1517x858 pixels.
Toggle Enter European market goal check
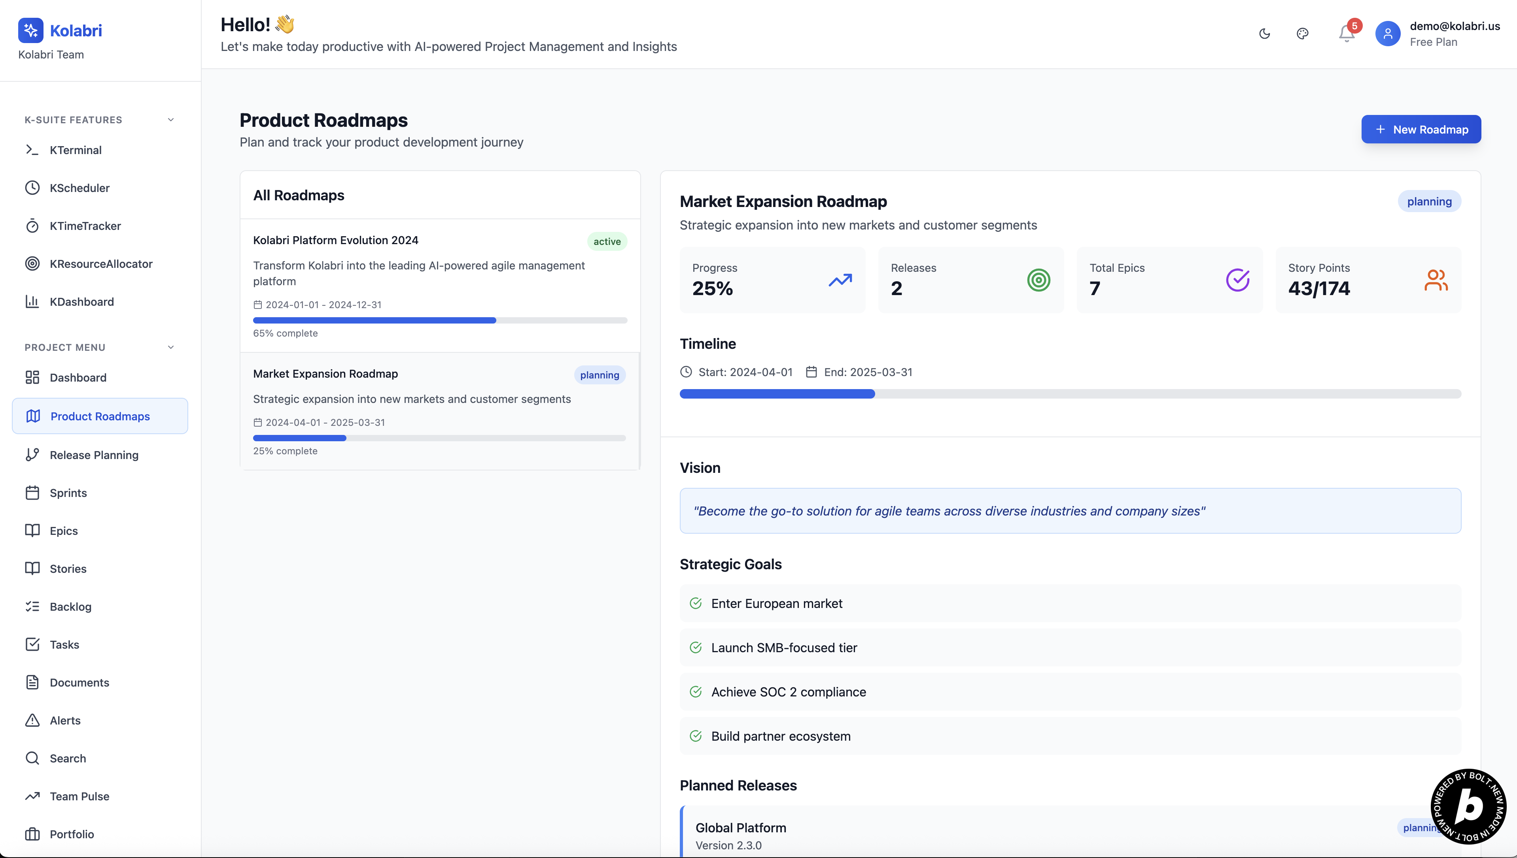coord(695,603)
